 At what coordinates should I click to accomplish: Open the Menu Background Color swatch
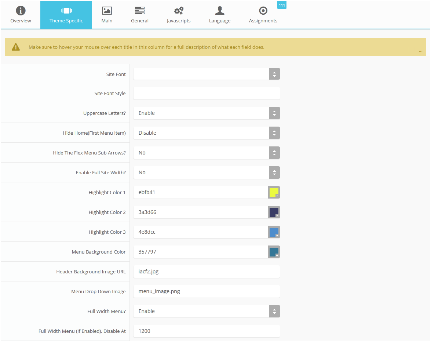274,252
